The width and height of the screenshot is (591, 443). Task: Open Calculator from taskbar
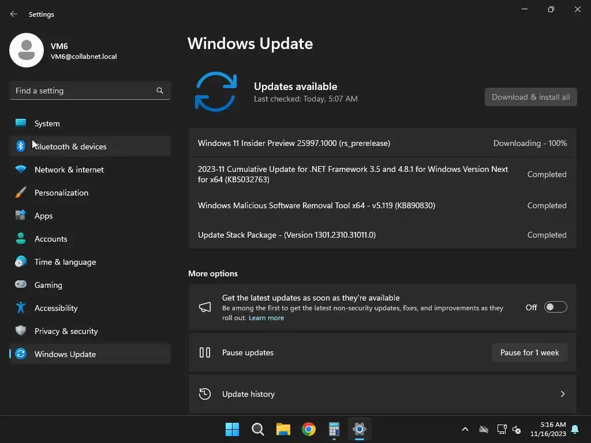pos(334,429)
